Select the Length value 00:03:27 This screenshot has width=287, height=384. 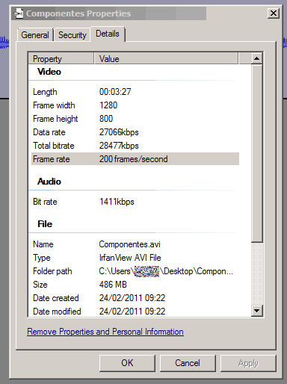[x=115, y=92]
